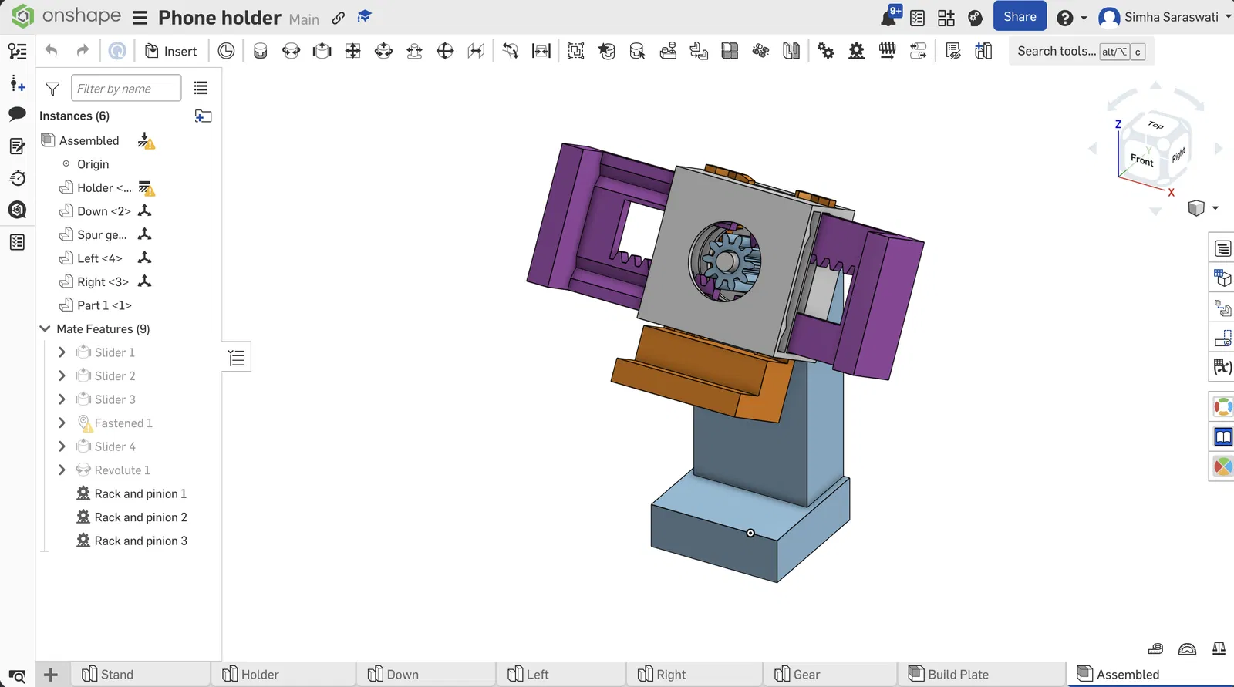This screenshot has width=1234, height=687.
Task: Open the comments speech bubble panel
Action: tap(17, 114)
